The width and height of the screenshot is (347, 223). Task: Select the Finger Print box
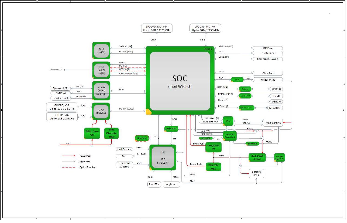268,80
